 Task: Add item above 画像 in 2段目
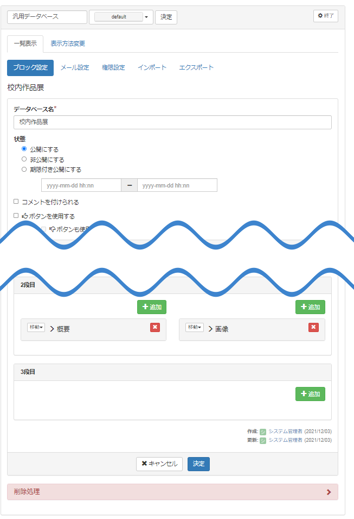pos(310,307)
